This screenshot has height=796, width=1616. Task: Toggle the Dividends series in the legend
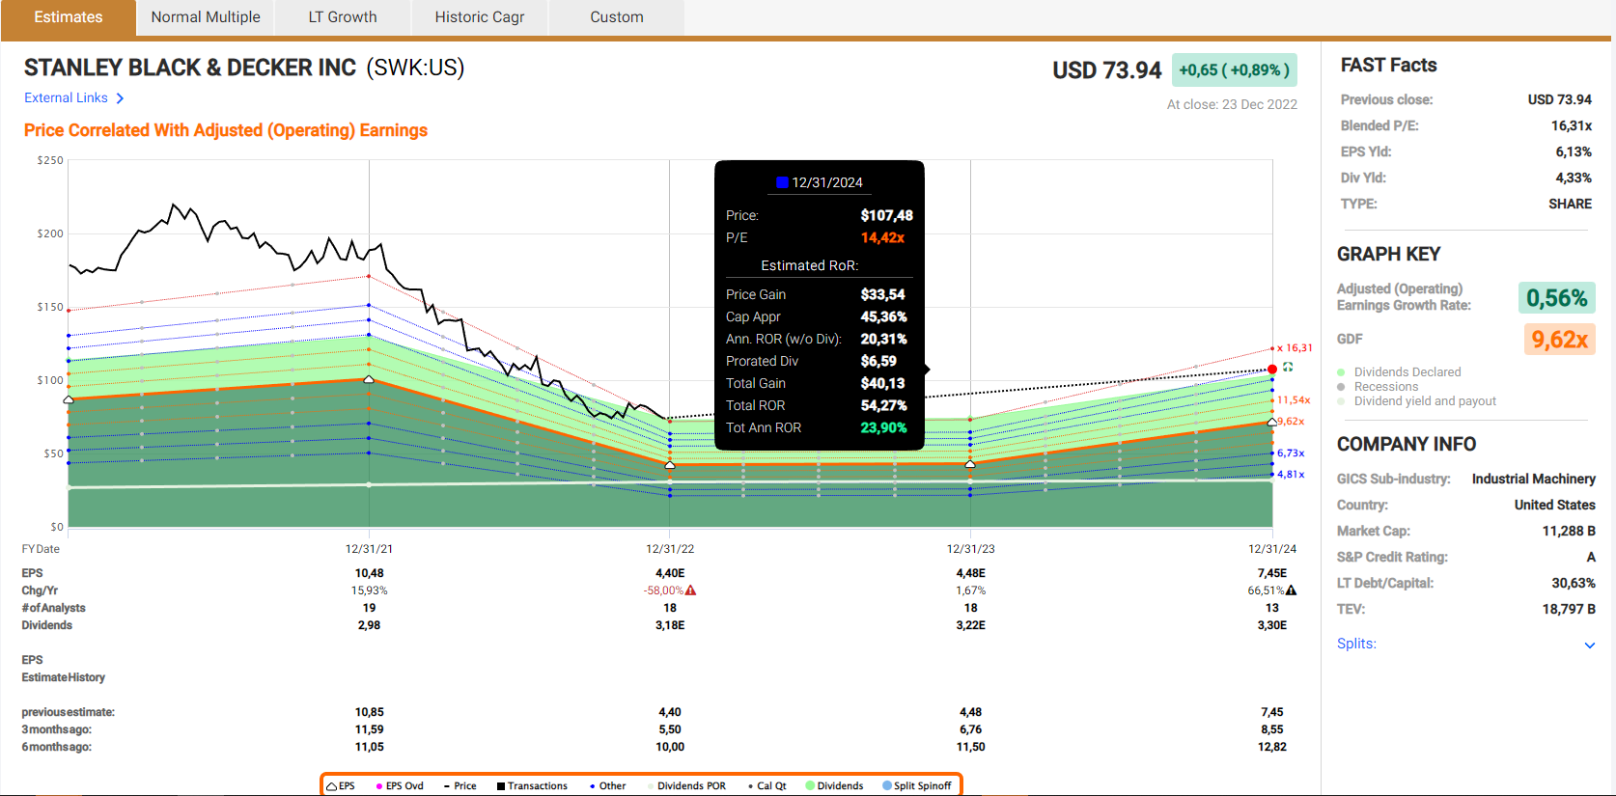835,785
